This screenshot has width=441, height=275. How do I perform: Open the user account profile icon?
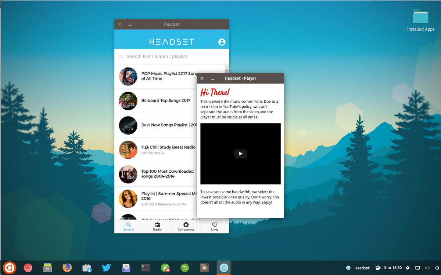222,42
